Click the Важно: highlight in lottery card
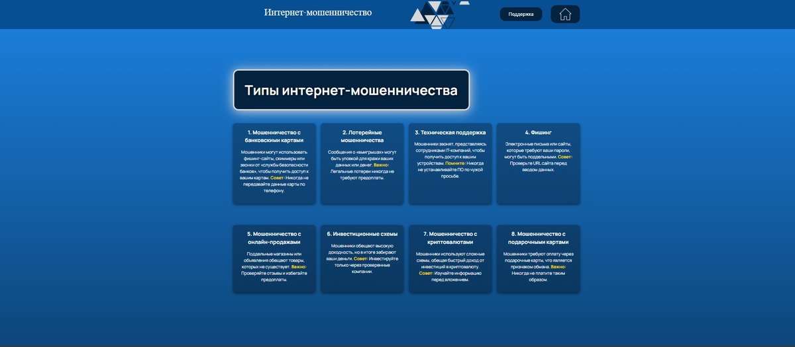 [x=382, y=165]
